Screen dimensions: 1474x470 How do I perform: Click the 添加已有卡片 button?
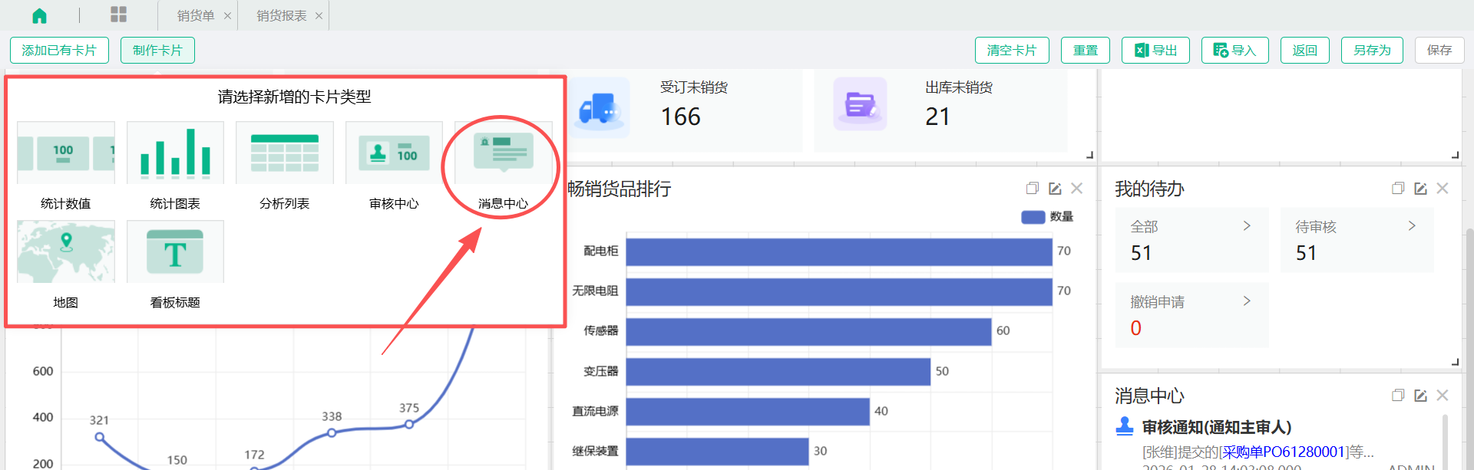pyautogui.click(x=59, y=51)
